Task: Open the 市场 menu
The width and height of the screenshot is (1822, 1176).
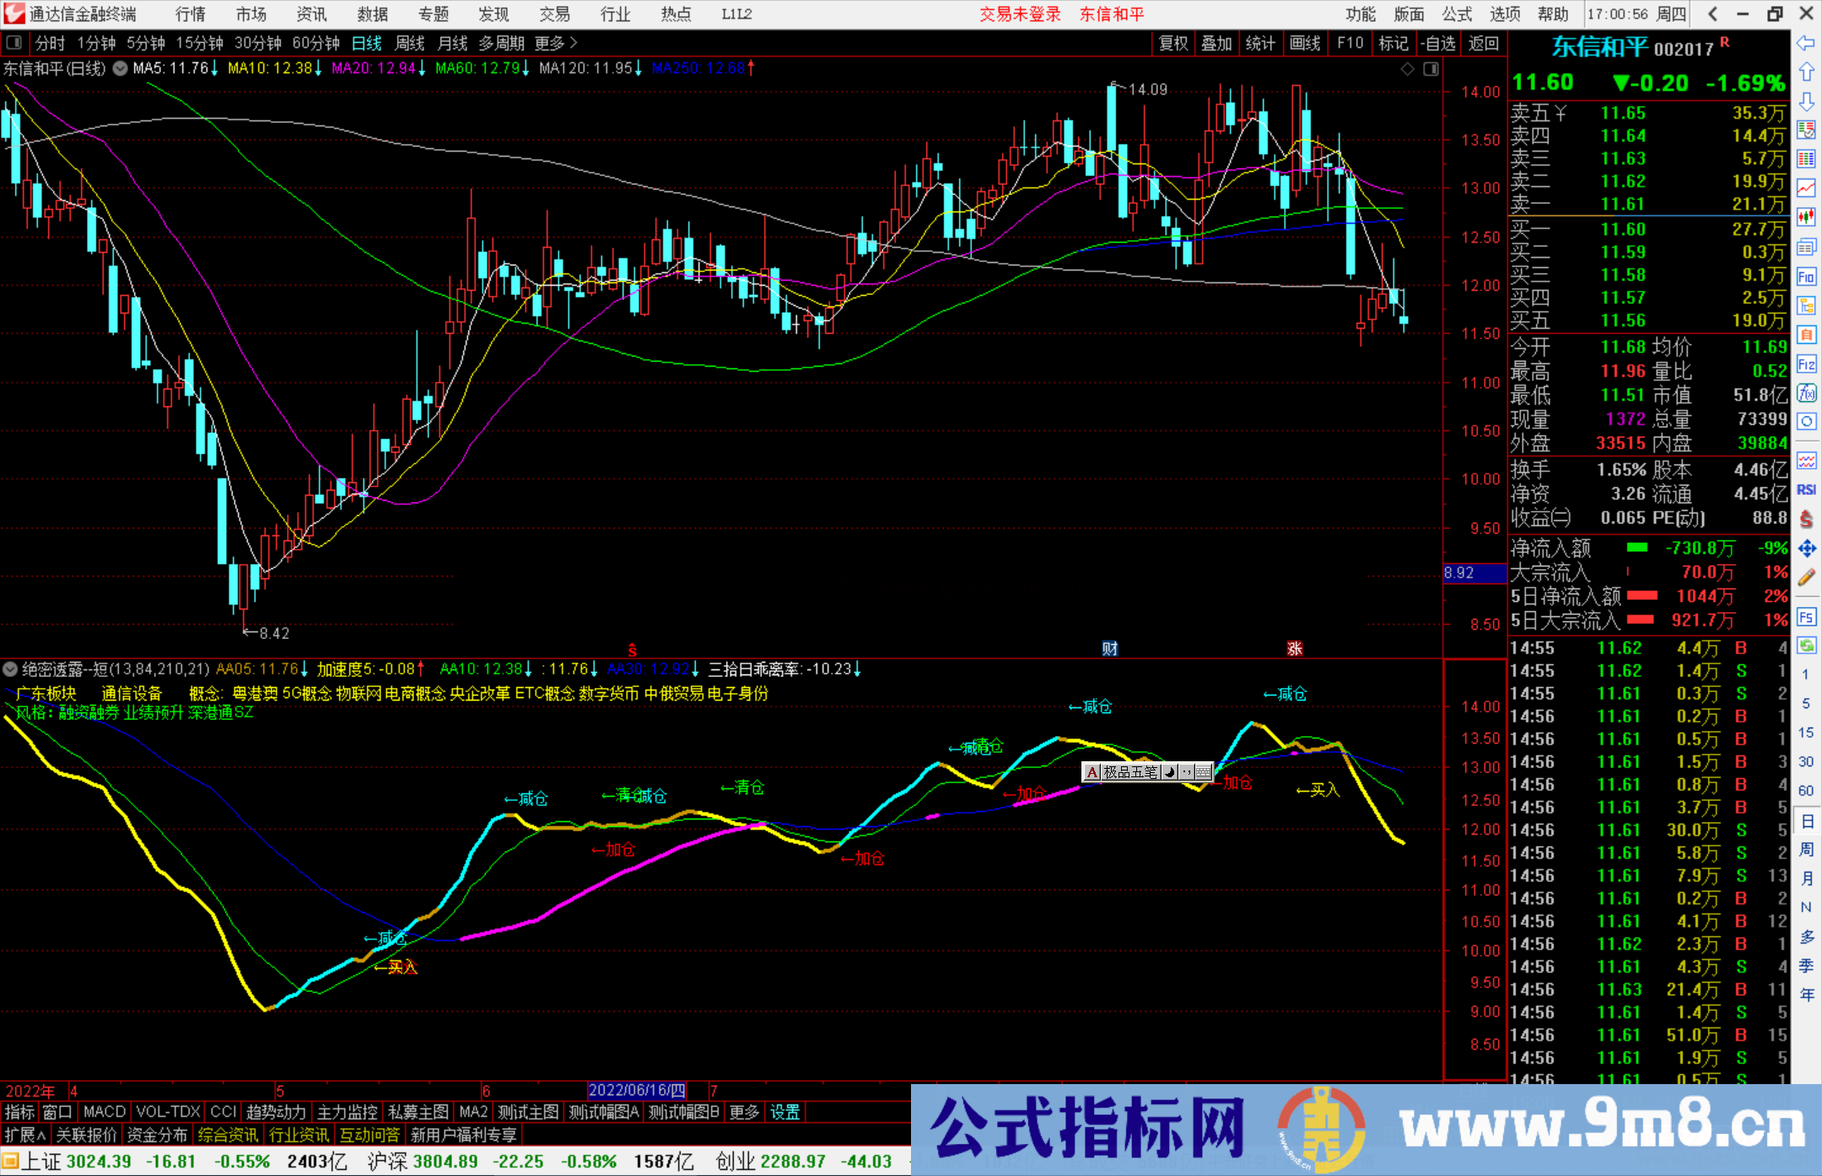Action: click(250, 13)
